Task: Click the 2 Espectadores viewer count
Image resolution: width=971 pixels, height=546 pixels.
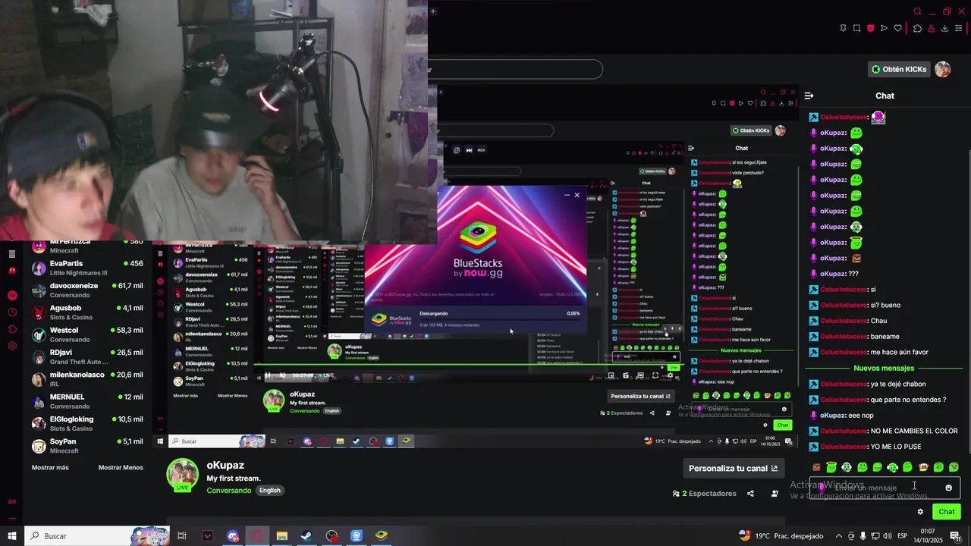Action: click(704, 494)
